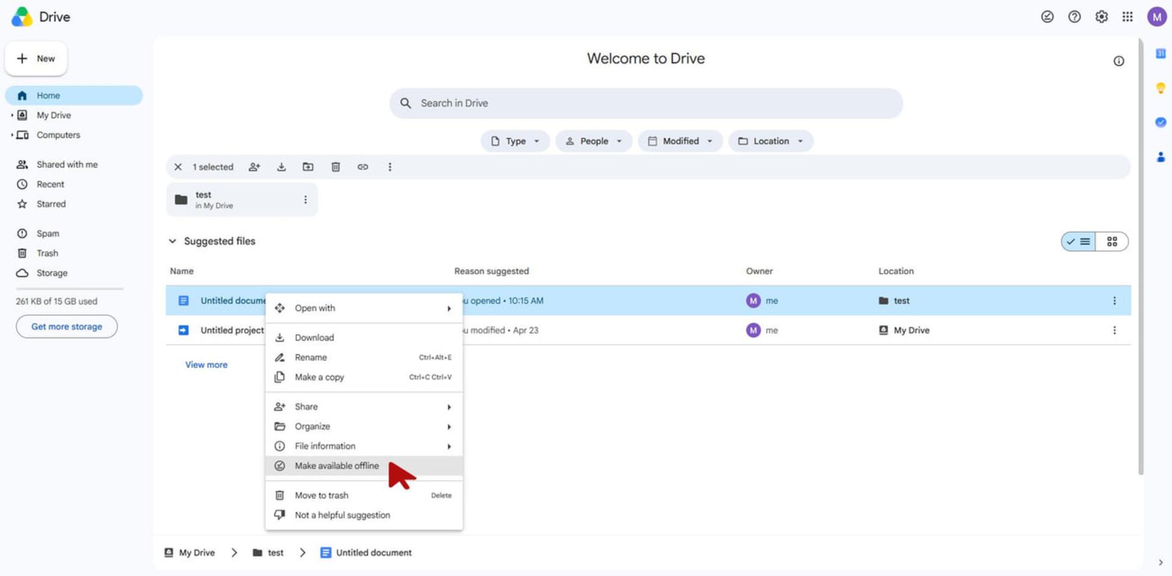Open the Location filter dropdown
Viewport: 1172px width, 576px height.
[x=770, y=141]
